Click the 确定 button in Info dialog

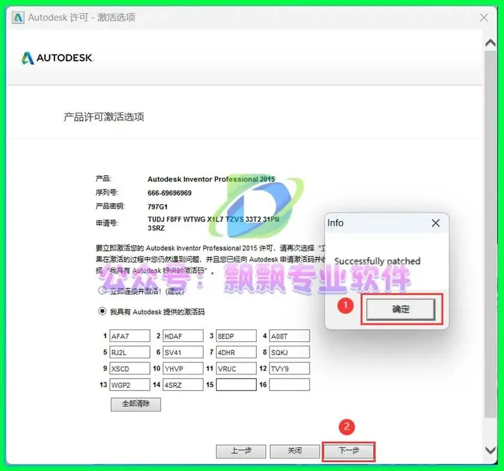[x=401, y=309]
